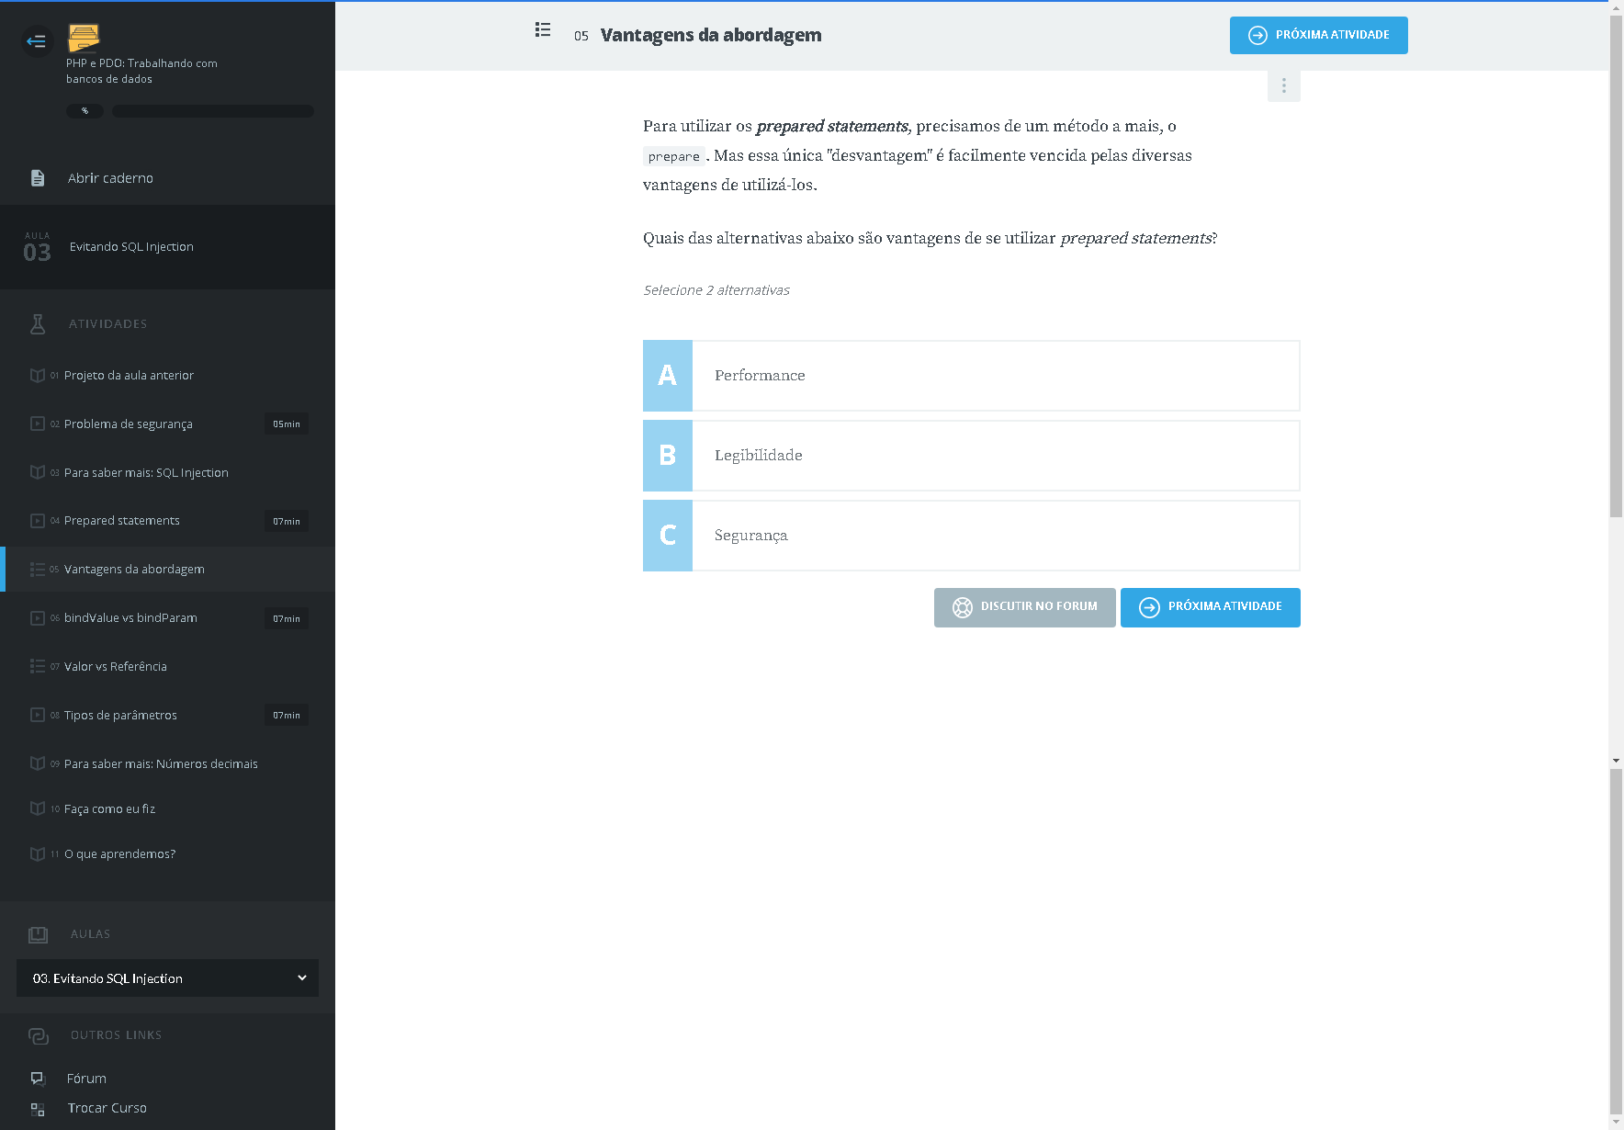Click the course progress bar
Screen dimensions: 1624x1130
pos(212,111)
